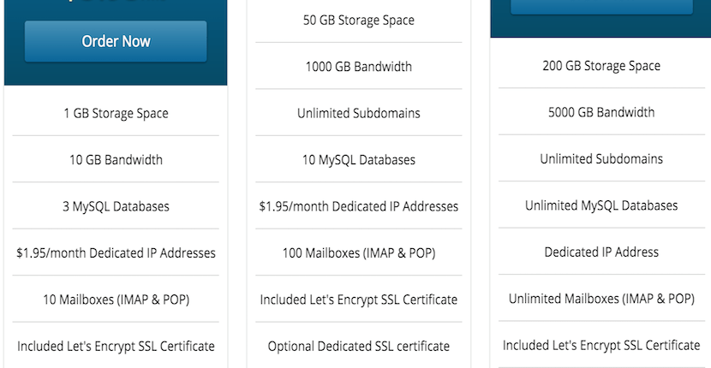Screen dimensions: 711x368
Task: Click 'Unlimited Subdomains' in the 200 GB plan
Action: tap(601, 158)
